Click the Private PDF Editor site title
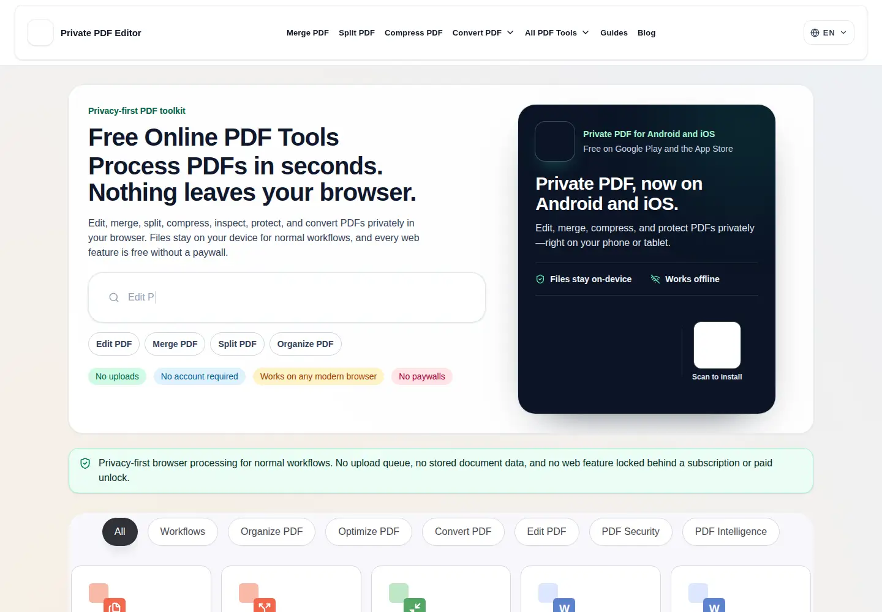Image resolution: width=882 pixels, height=612 pixels. pyautogui.click(x=101, y=33)
